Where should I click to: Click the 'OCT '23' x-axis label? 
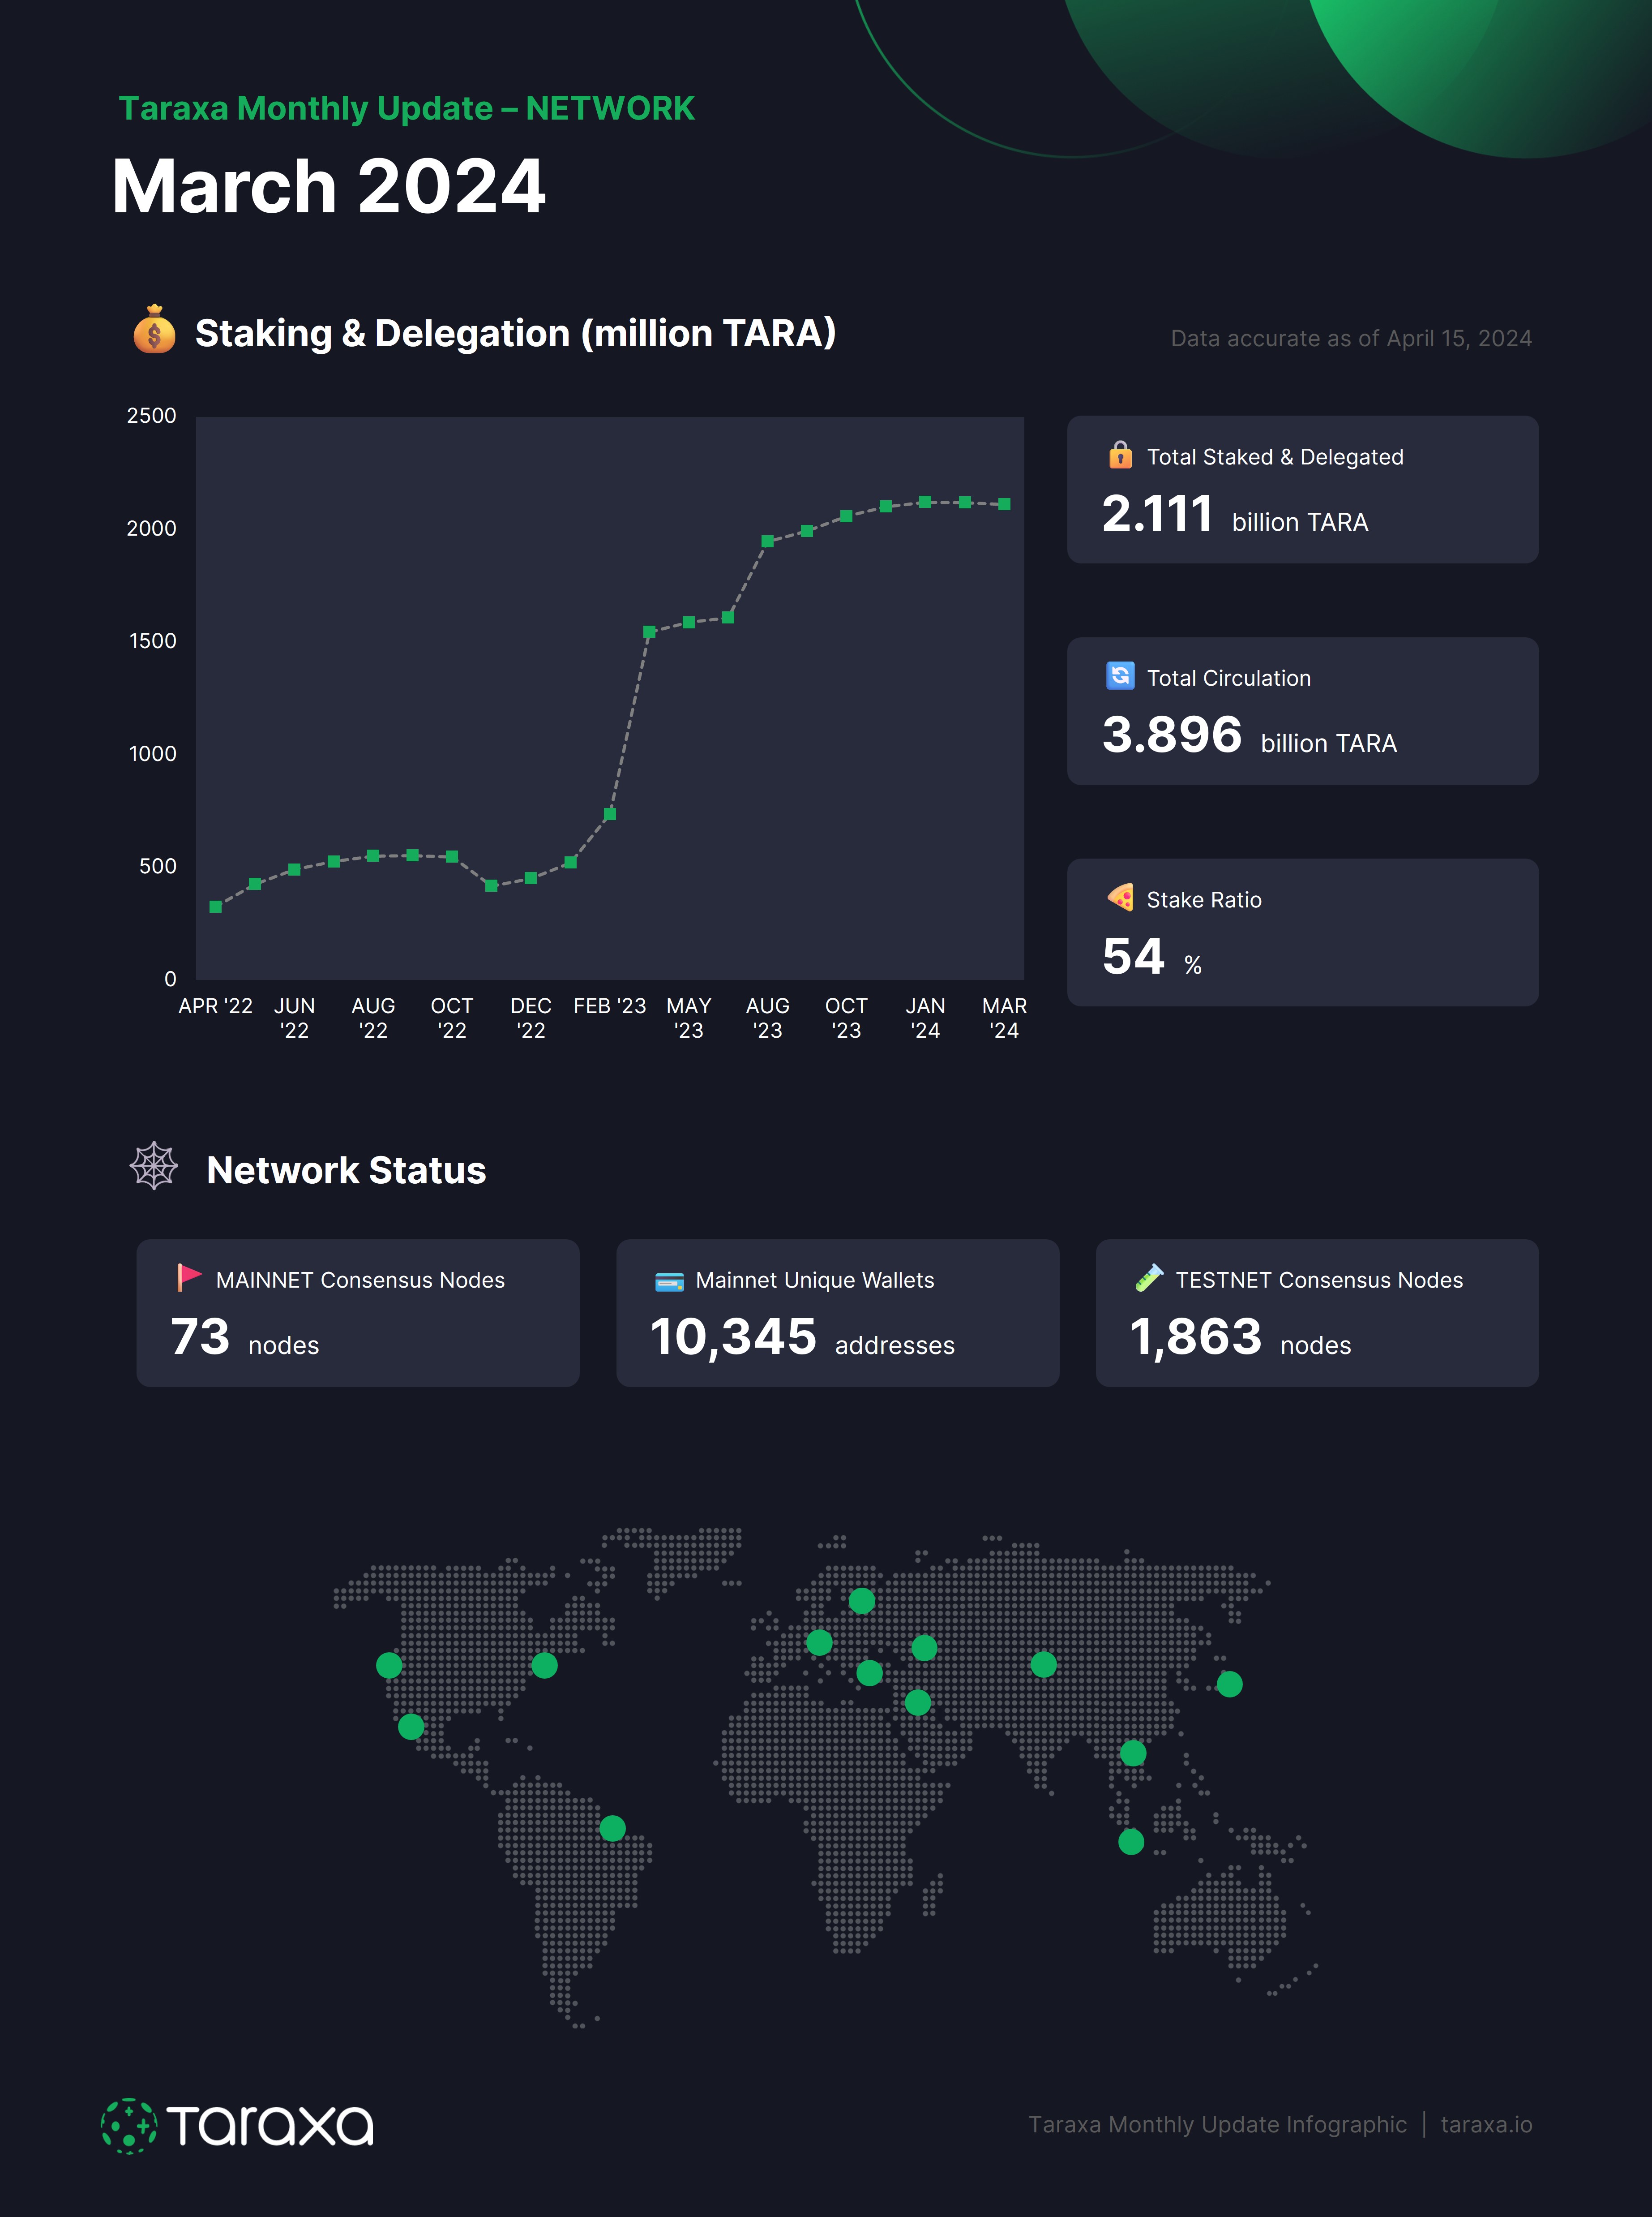846,1018
